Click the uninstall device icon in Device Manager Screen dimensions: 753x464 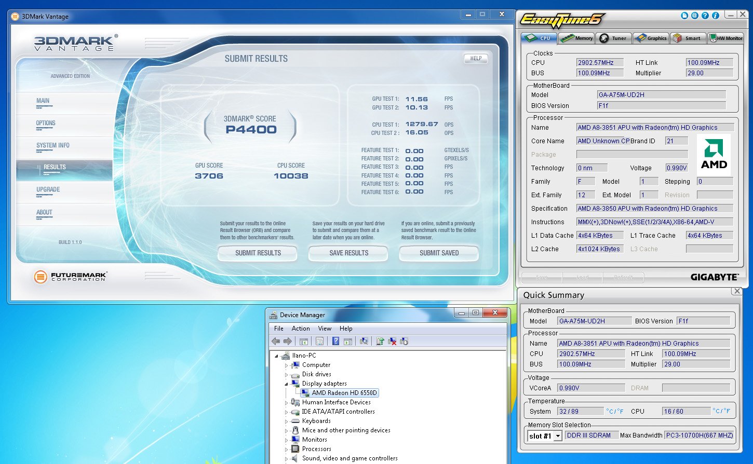point(393,341)
